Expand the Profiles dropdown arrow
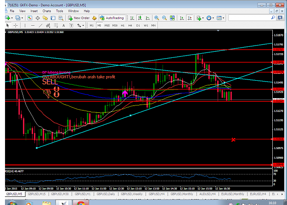Image resolution: width=287 pixels, height=205 pixels. coord(22,18)
